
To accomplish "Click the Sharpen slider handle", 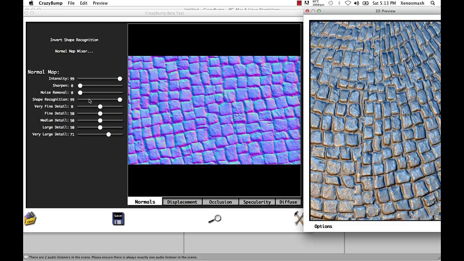I will pyautogui.click(x=80, y=86).
